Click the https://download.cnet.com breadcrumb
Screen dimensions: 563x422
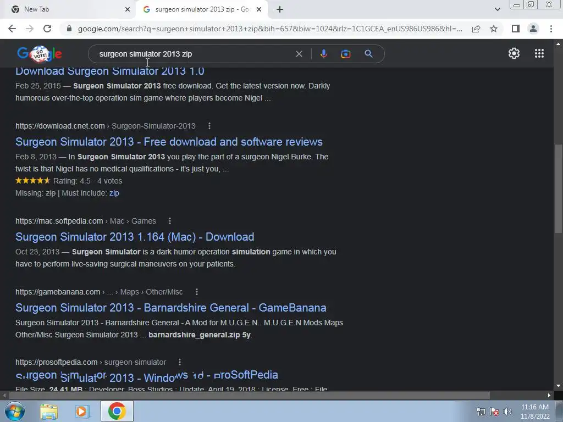[60, 126]
